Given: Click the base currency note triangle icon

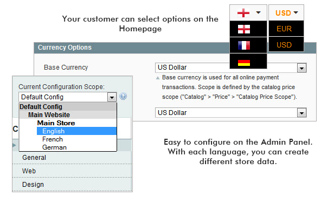Looking at the screenshot, I should 158,78.
